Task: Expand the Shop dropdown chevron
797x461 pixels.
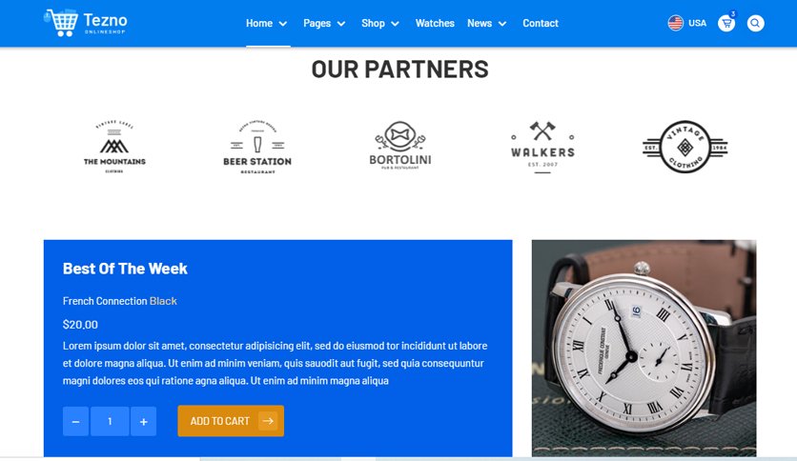Action: click(x=395, y=24)
